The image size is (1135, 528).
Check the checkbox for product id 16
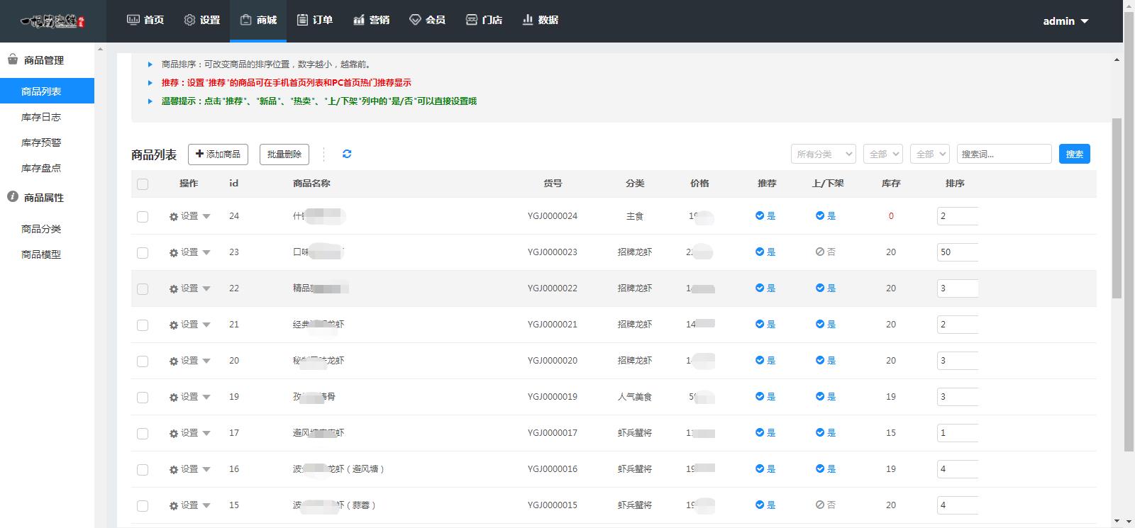tap(143, 470)
